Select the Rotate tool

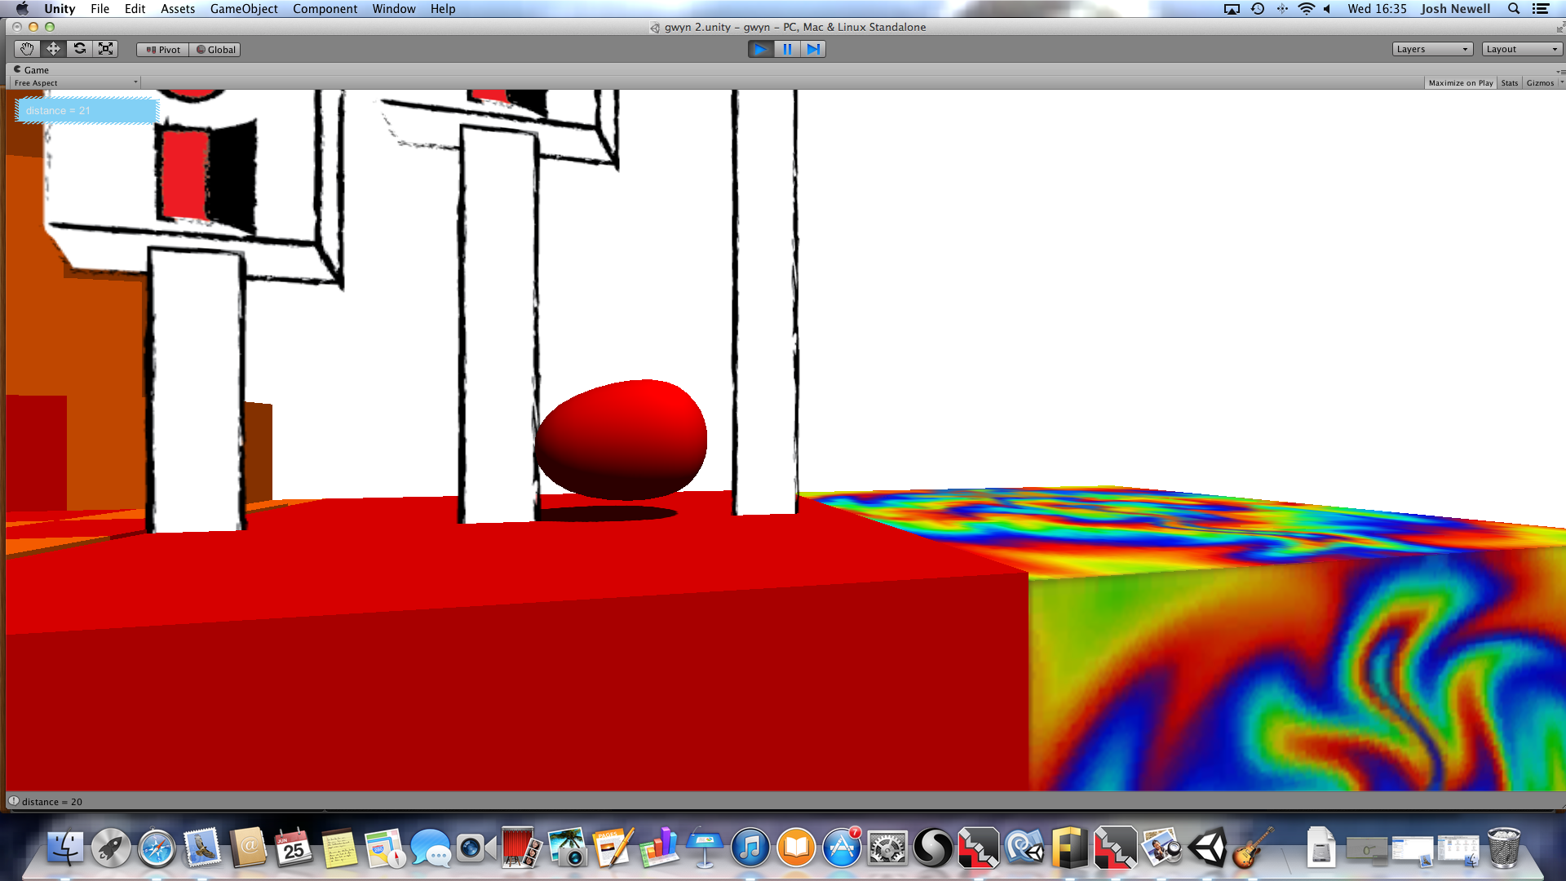80,49
